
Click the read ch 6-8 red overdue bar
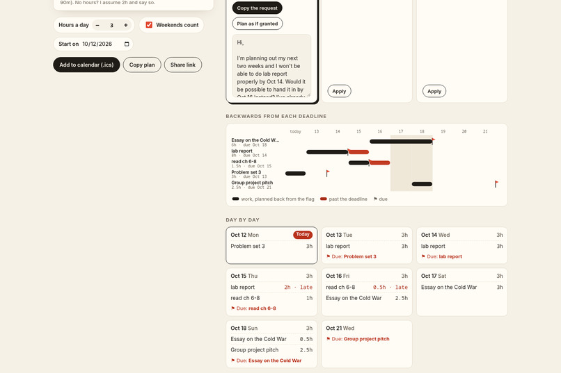(x=379, y=163)
